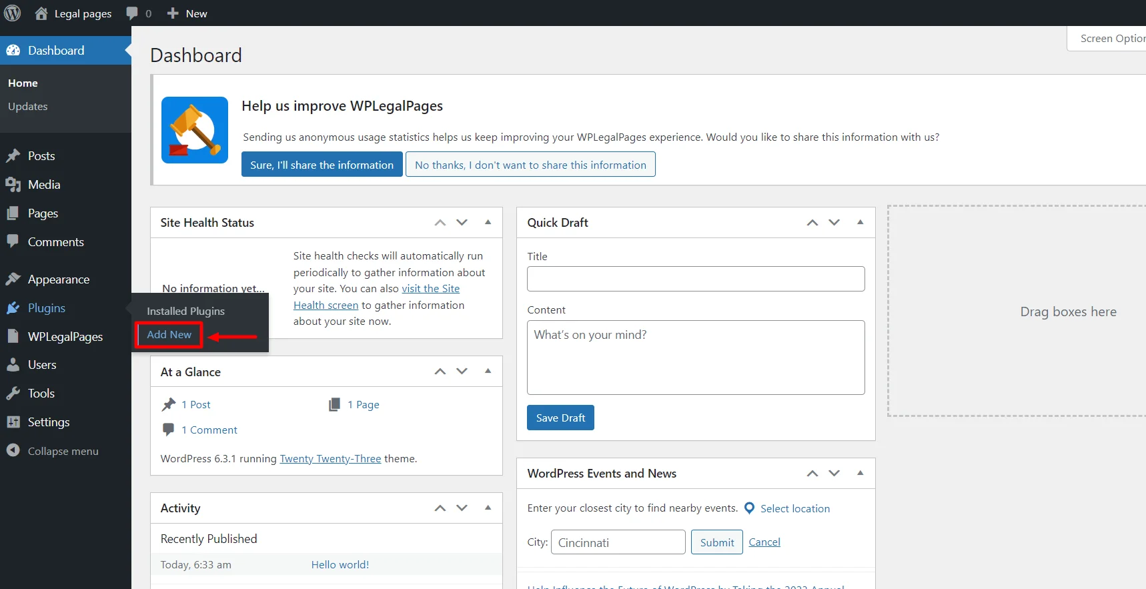Click the Collapse menu arrow icon

(x=13, y=451)
